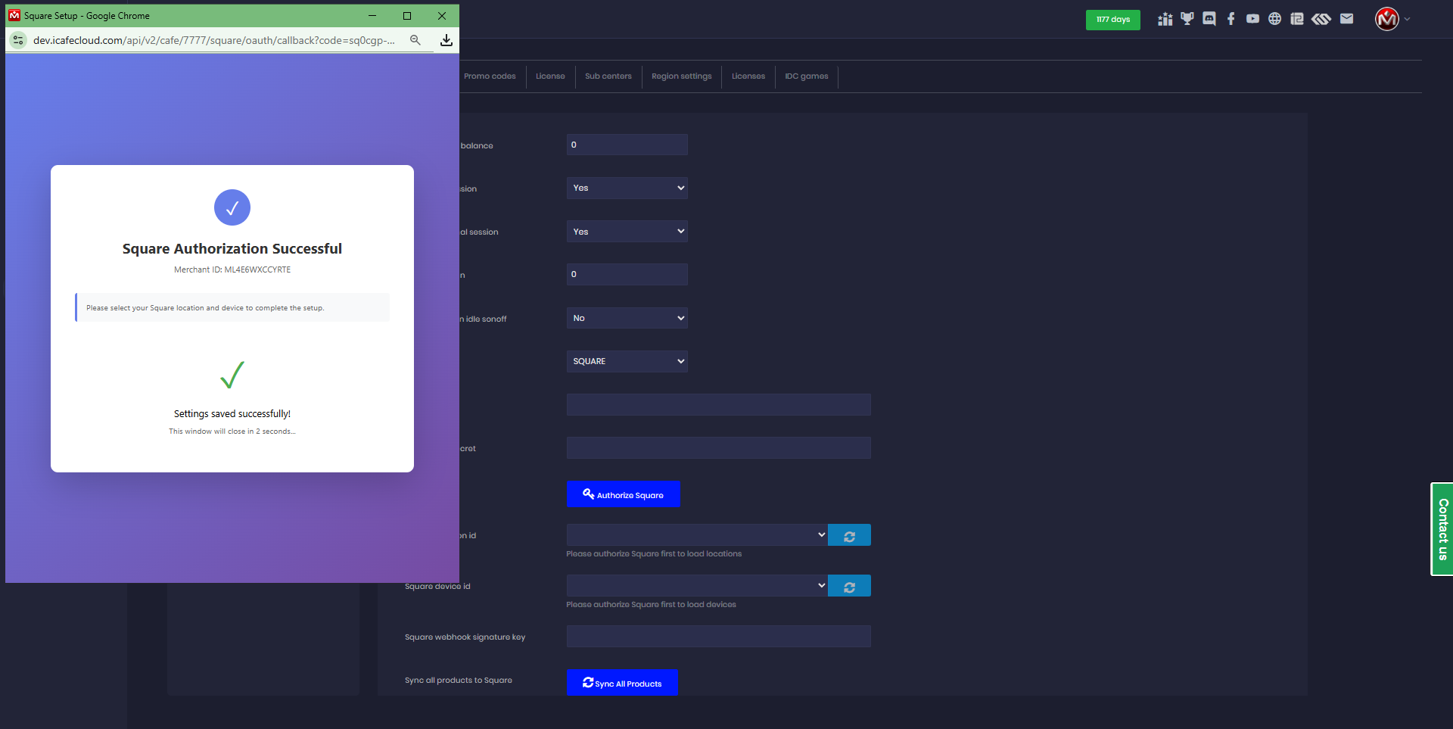Open the mail envelope icon

[x=1346, y=19]
